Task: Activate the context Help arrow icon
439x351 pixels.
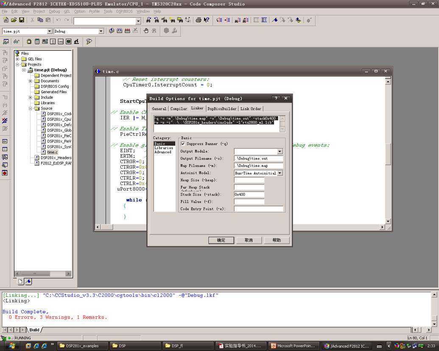Action: (207, 20)
